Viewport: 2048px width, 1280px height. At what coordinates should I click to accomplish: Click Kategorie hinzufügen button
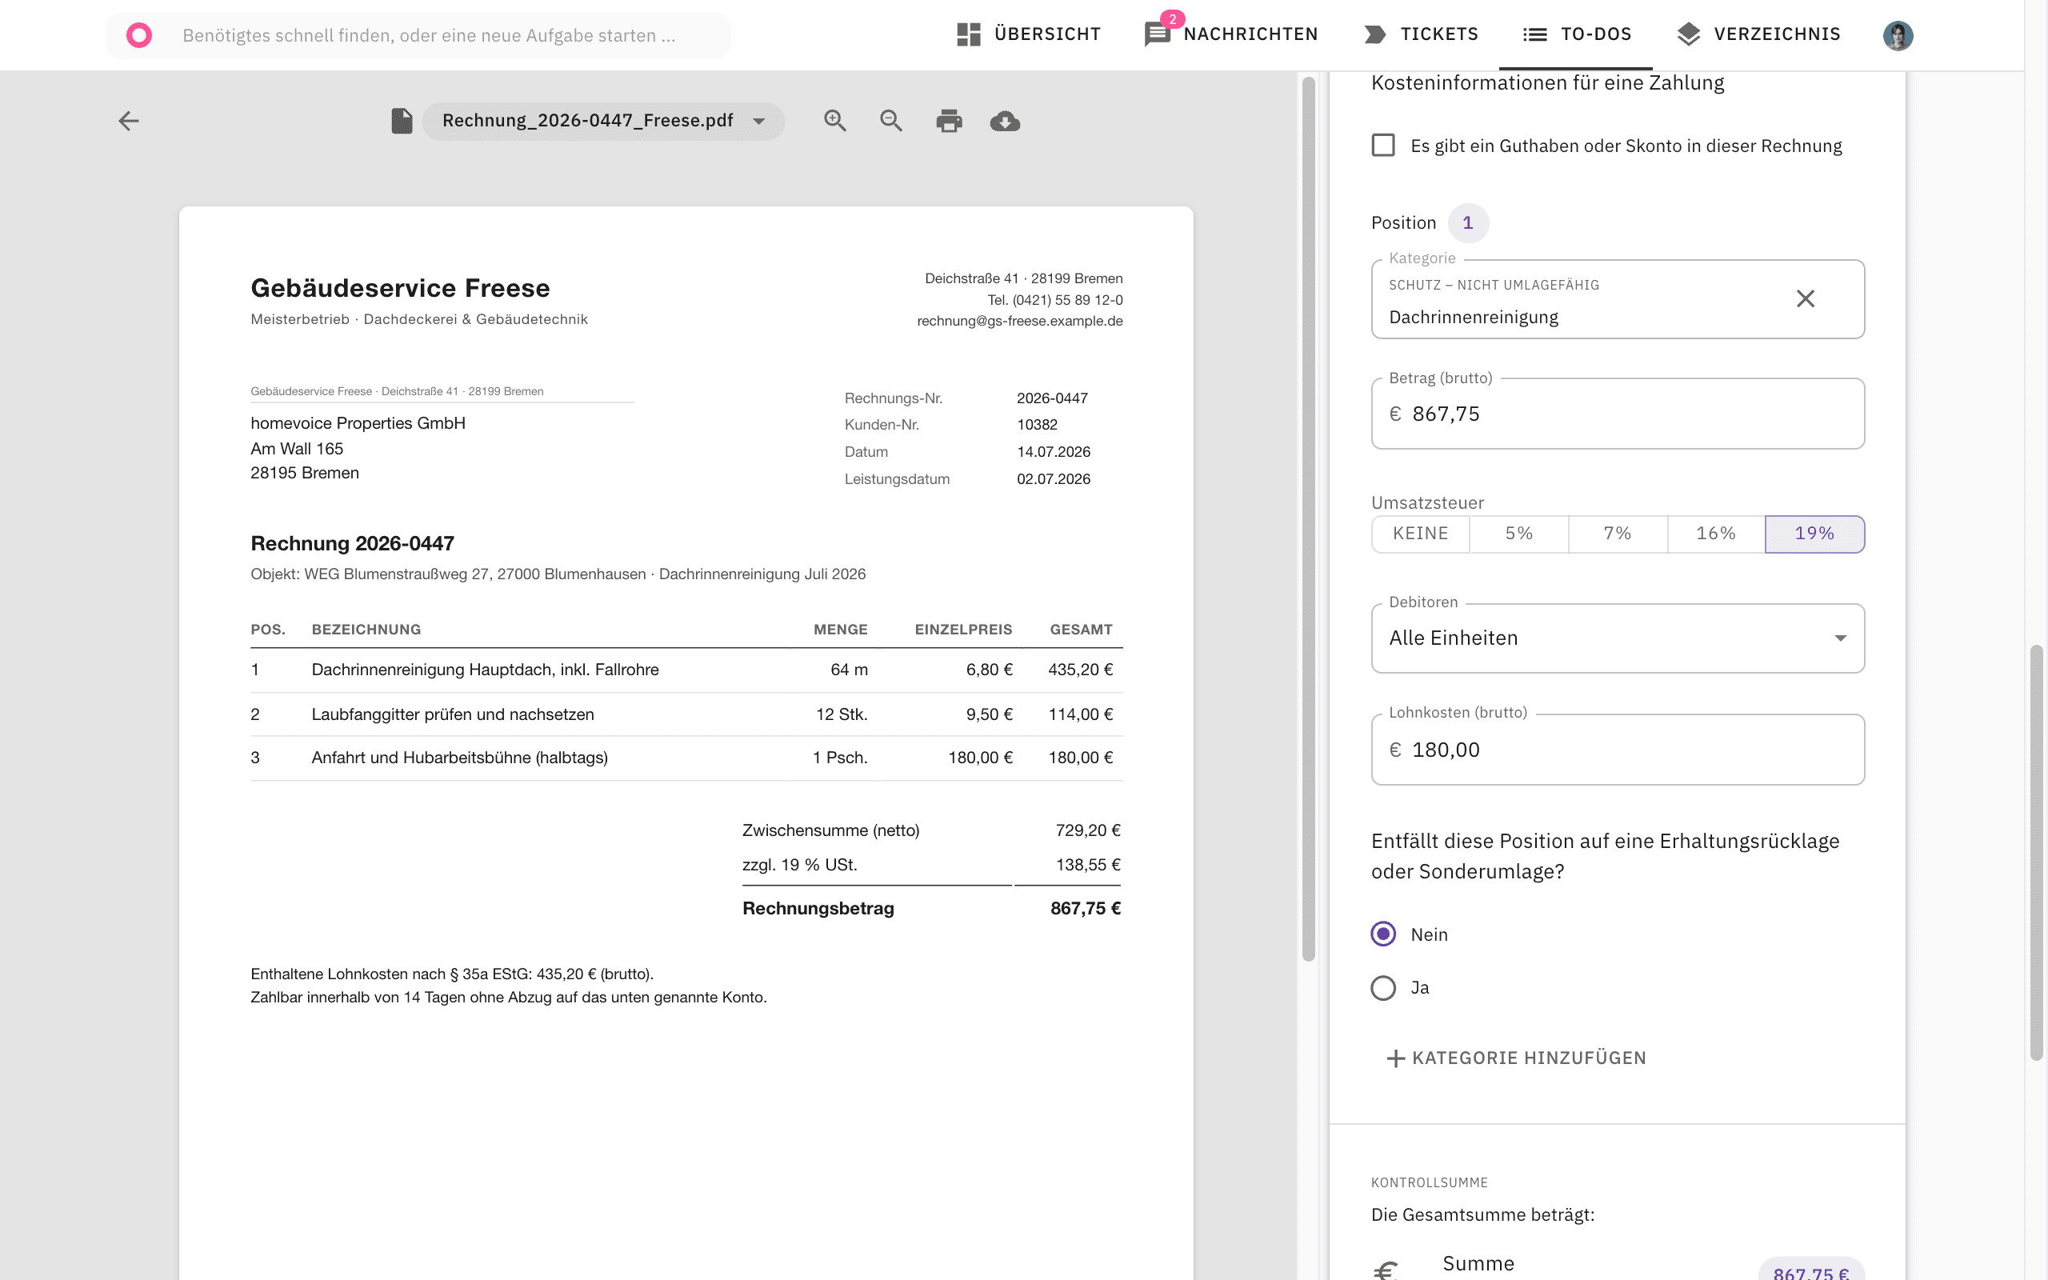click(x=1516, y=1058)
